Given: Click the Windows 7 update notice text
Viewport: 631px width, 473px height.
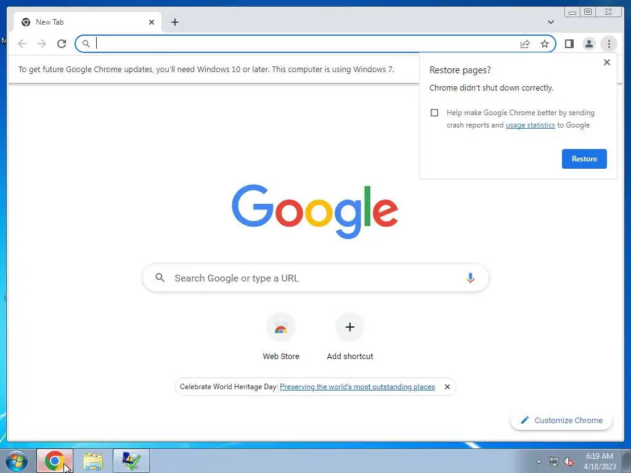Looking at the screenshot, I should [206, 69].
